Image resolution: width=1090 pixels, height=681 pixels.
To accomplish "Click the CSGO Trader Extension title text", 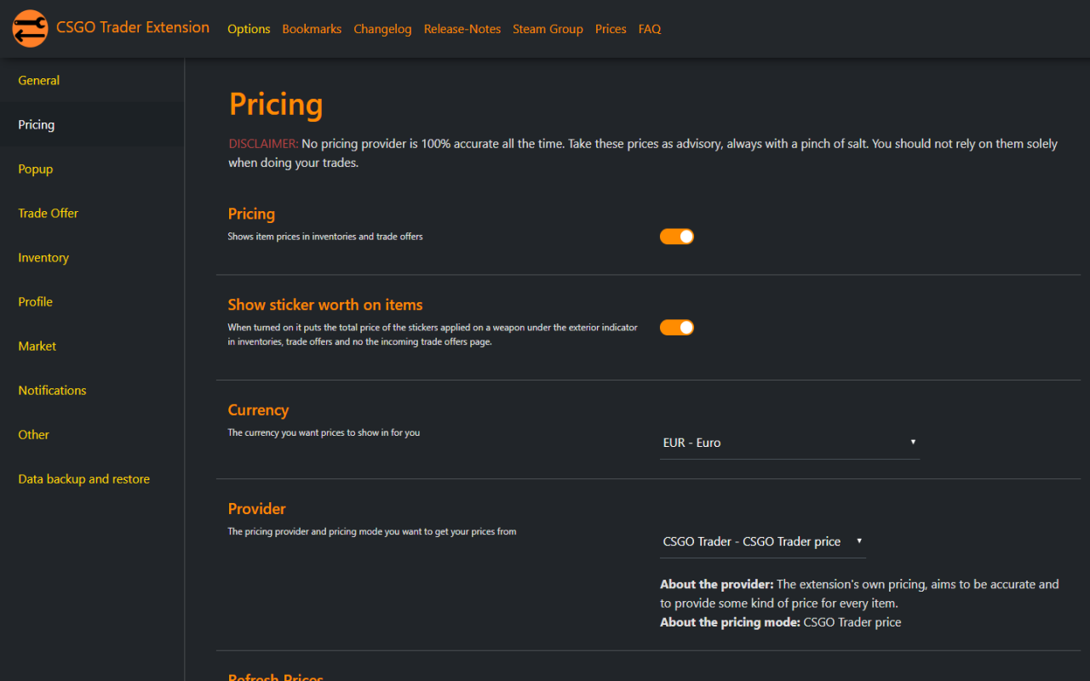I will pos(133,27).
